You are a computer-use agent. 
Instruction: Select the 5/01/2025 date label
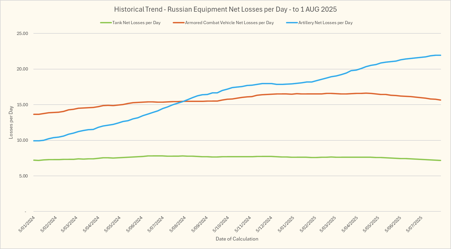(286, 224)
